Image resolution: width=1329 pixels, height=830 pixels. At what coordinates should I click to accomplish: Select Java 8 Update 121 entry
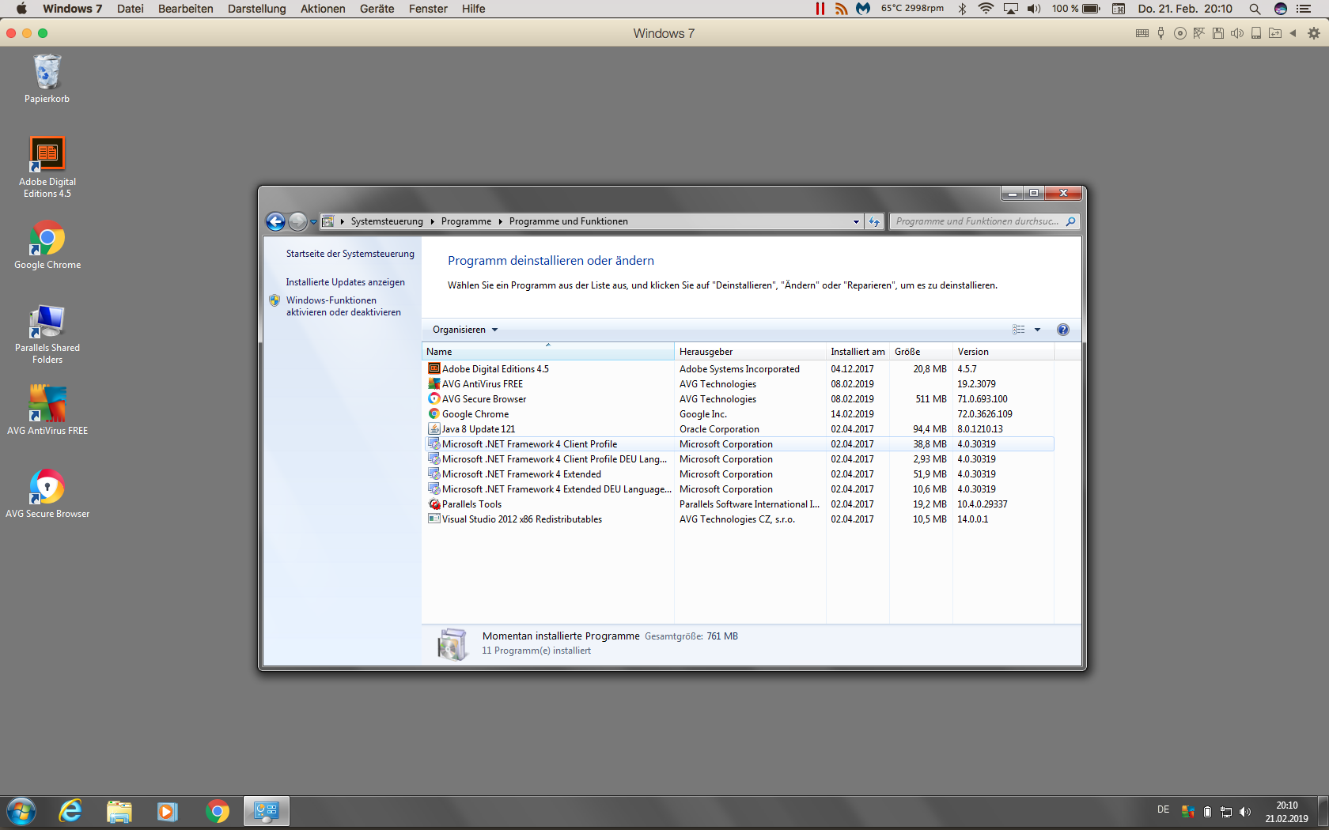coord(739,429)
